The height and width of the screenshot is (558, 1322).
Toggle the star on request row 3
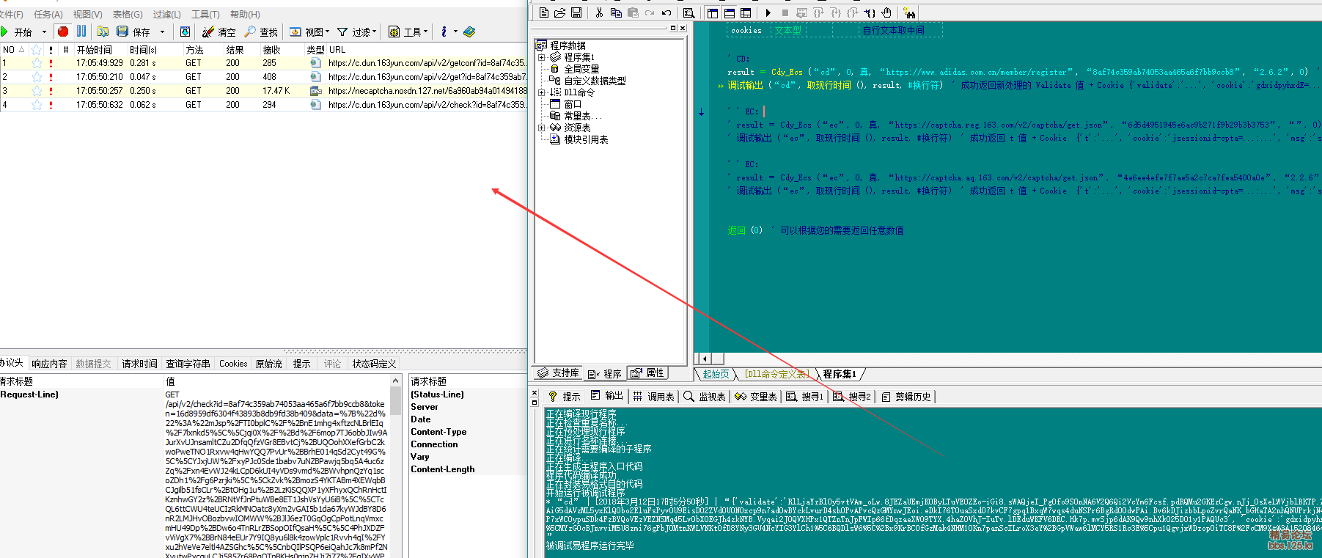click(x=36, y=91)
